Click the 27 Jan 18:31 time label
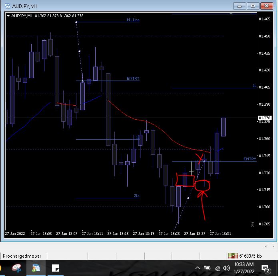 [220, 234]
